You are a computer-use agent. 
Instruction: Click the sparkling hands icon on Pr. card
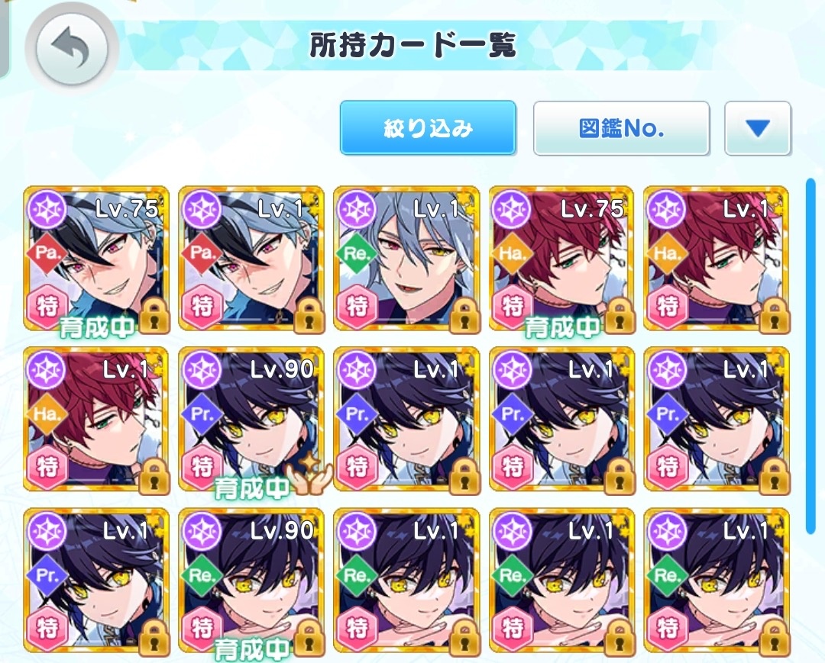(309, 473)
